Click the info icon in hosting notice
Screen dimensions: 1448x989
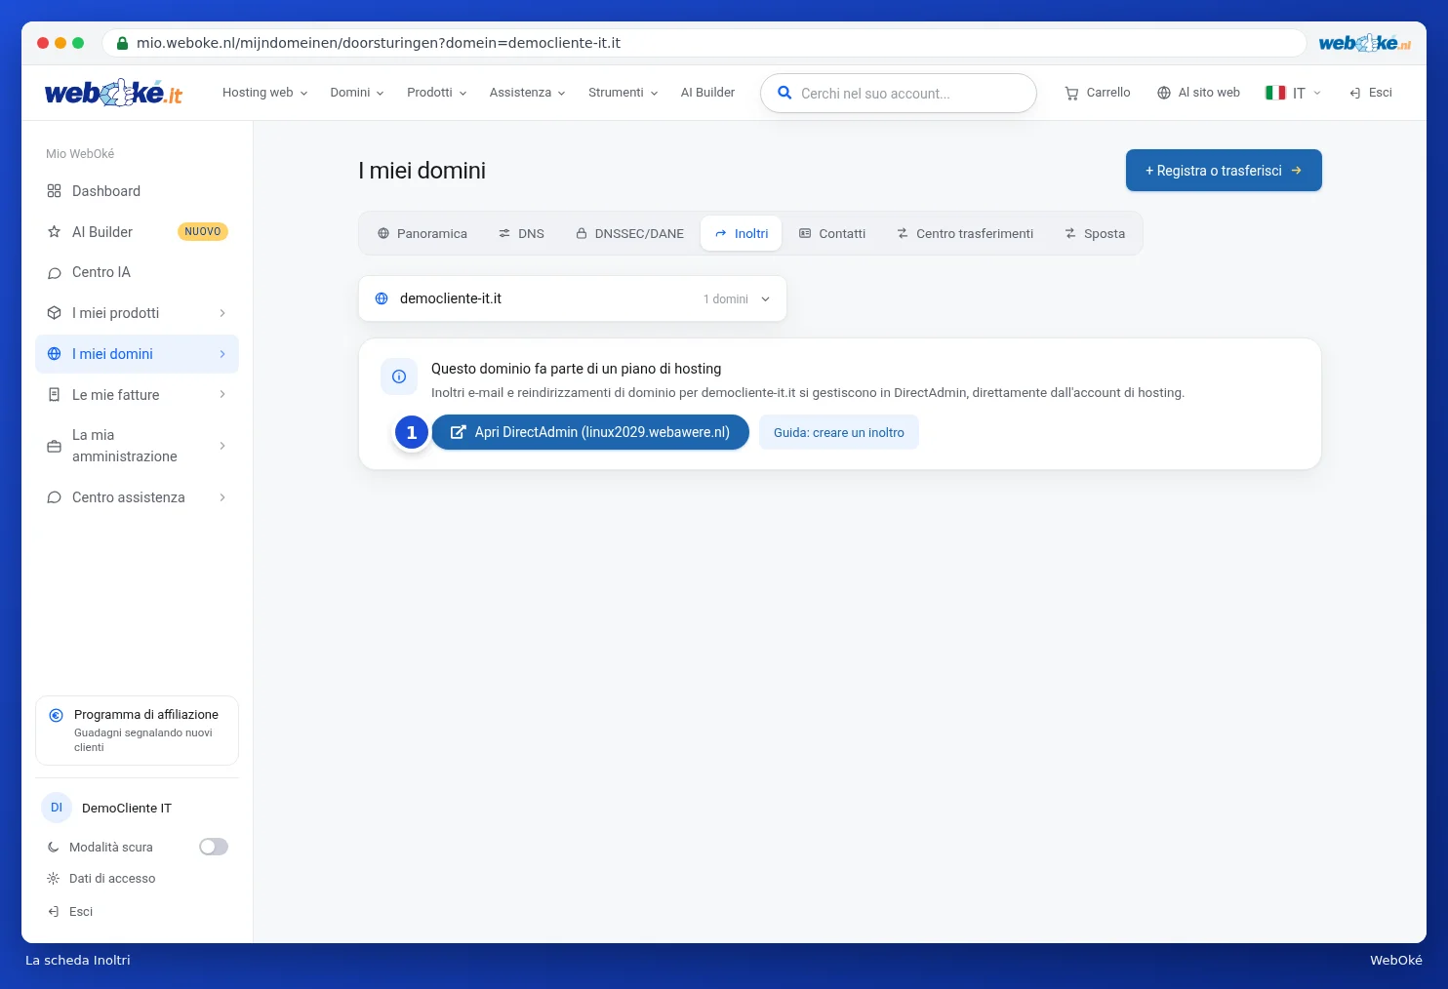[399, 376]
